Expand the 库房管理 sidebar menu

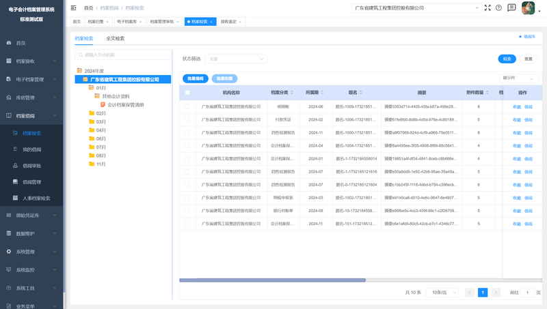(55, 98)
